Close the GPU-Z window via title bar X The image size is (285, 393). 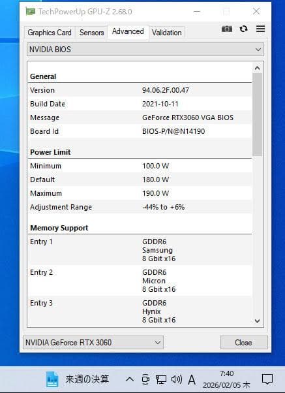[x=256, y=11]
